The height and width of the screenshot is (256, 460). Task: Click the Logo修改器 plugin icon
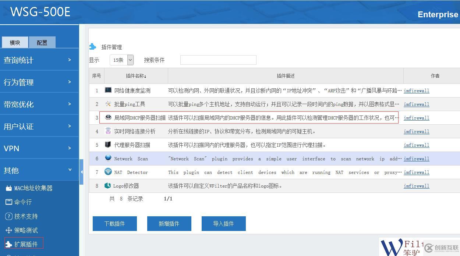click(x=107, y=186)
